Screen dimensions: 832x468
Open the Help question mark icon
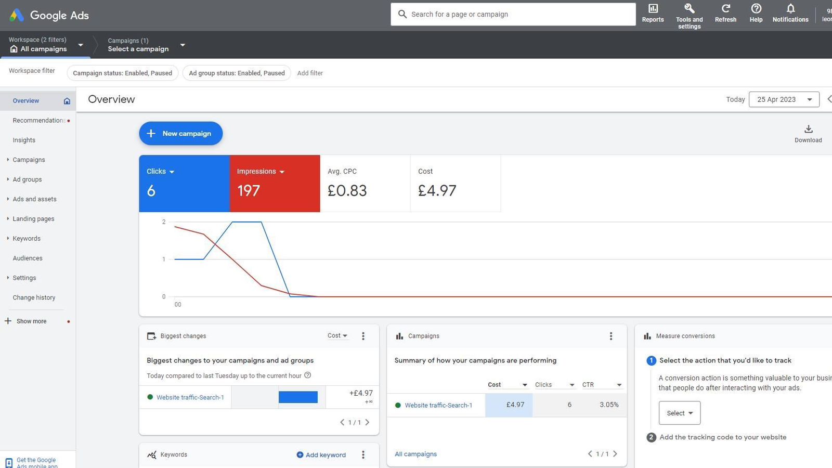pos(756,9)
